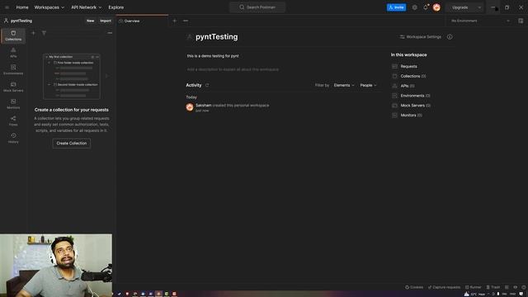Open the History sidebar section
528x297 pixels.
13,138
